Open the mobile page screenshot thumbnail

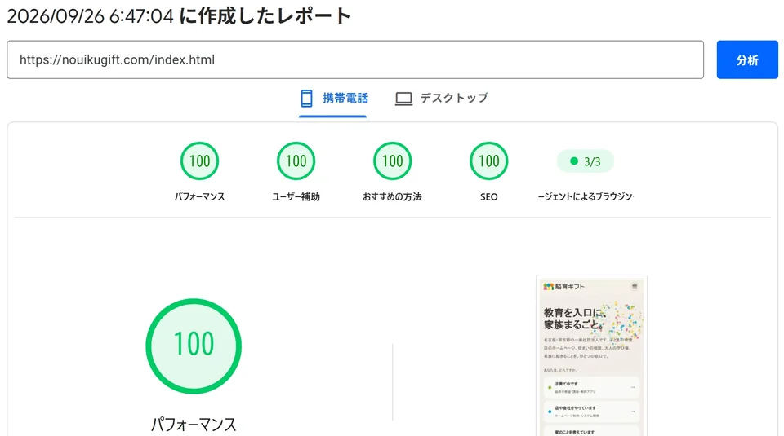click(591, 355)
